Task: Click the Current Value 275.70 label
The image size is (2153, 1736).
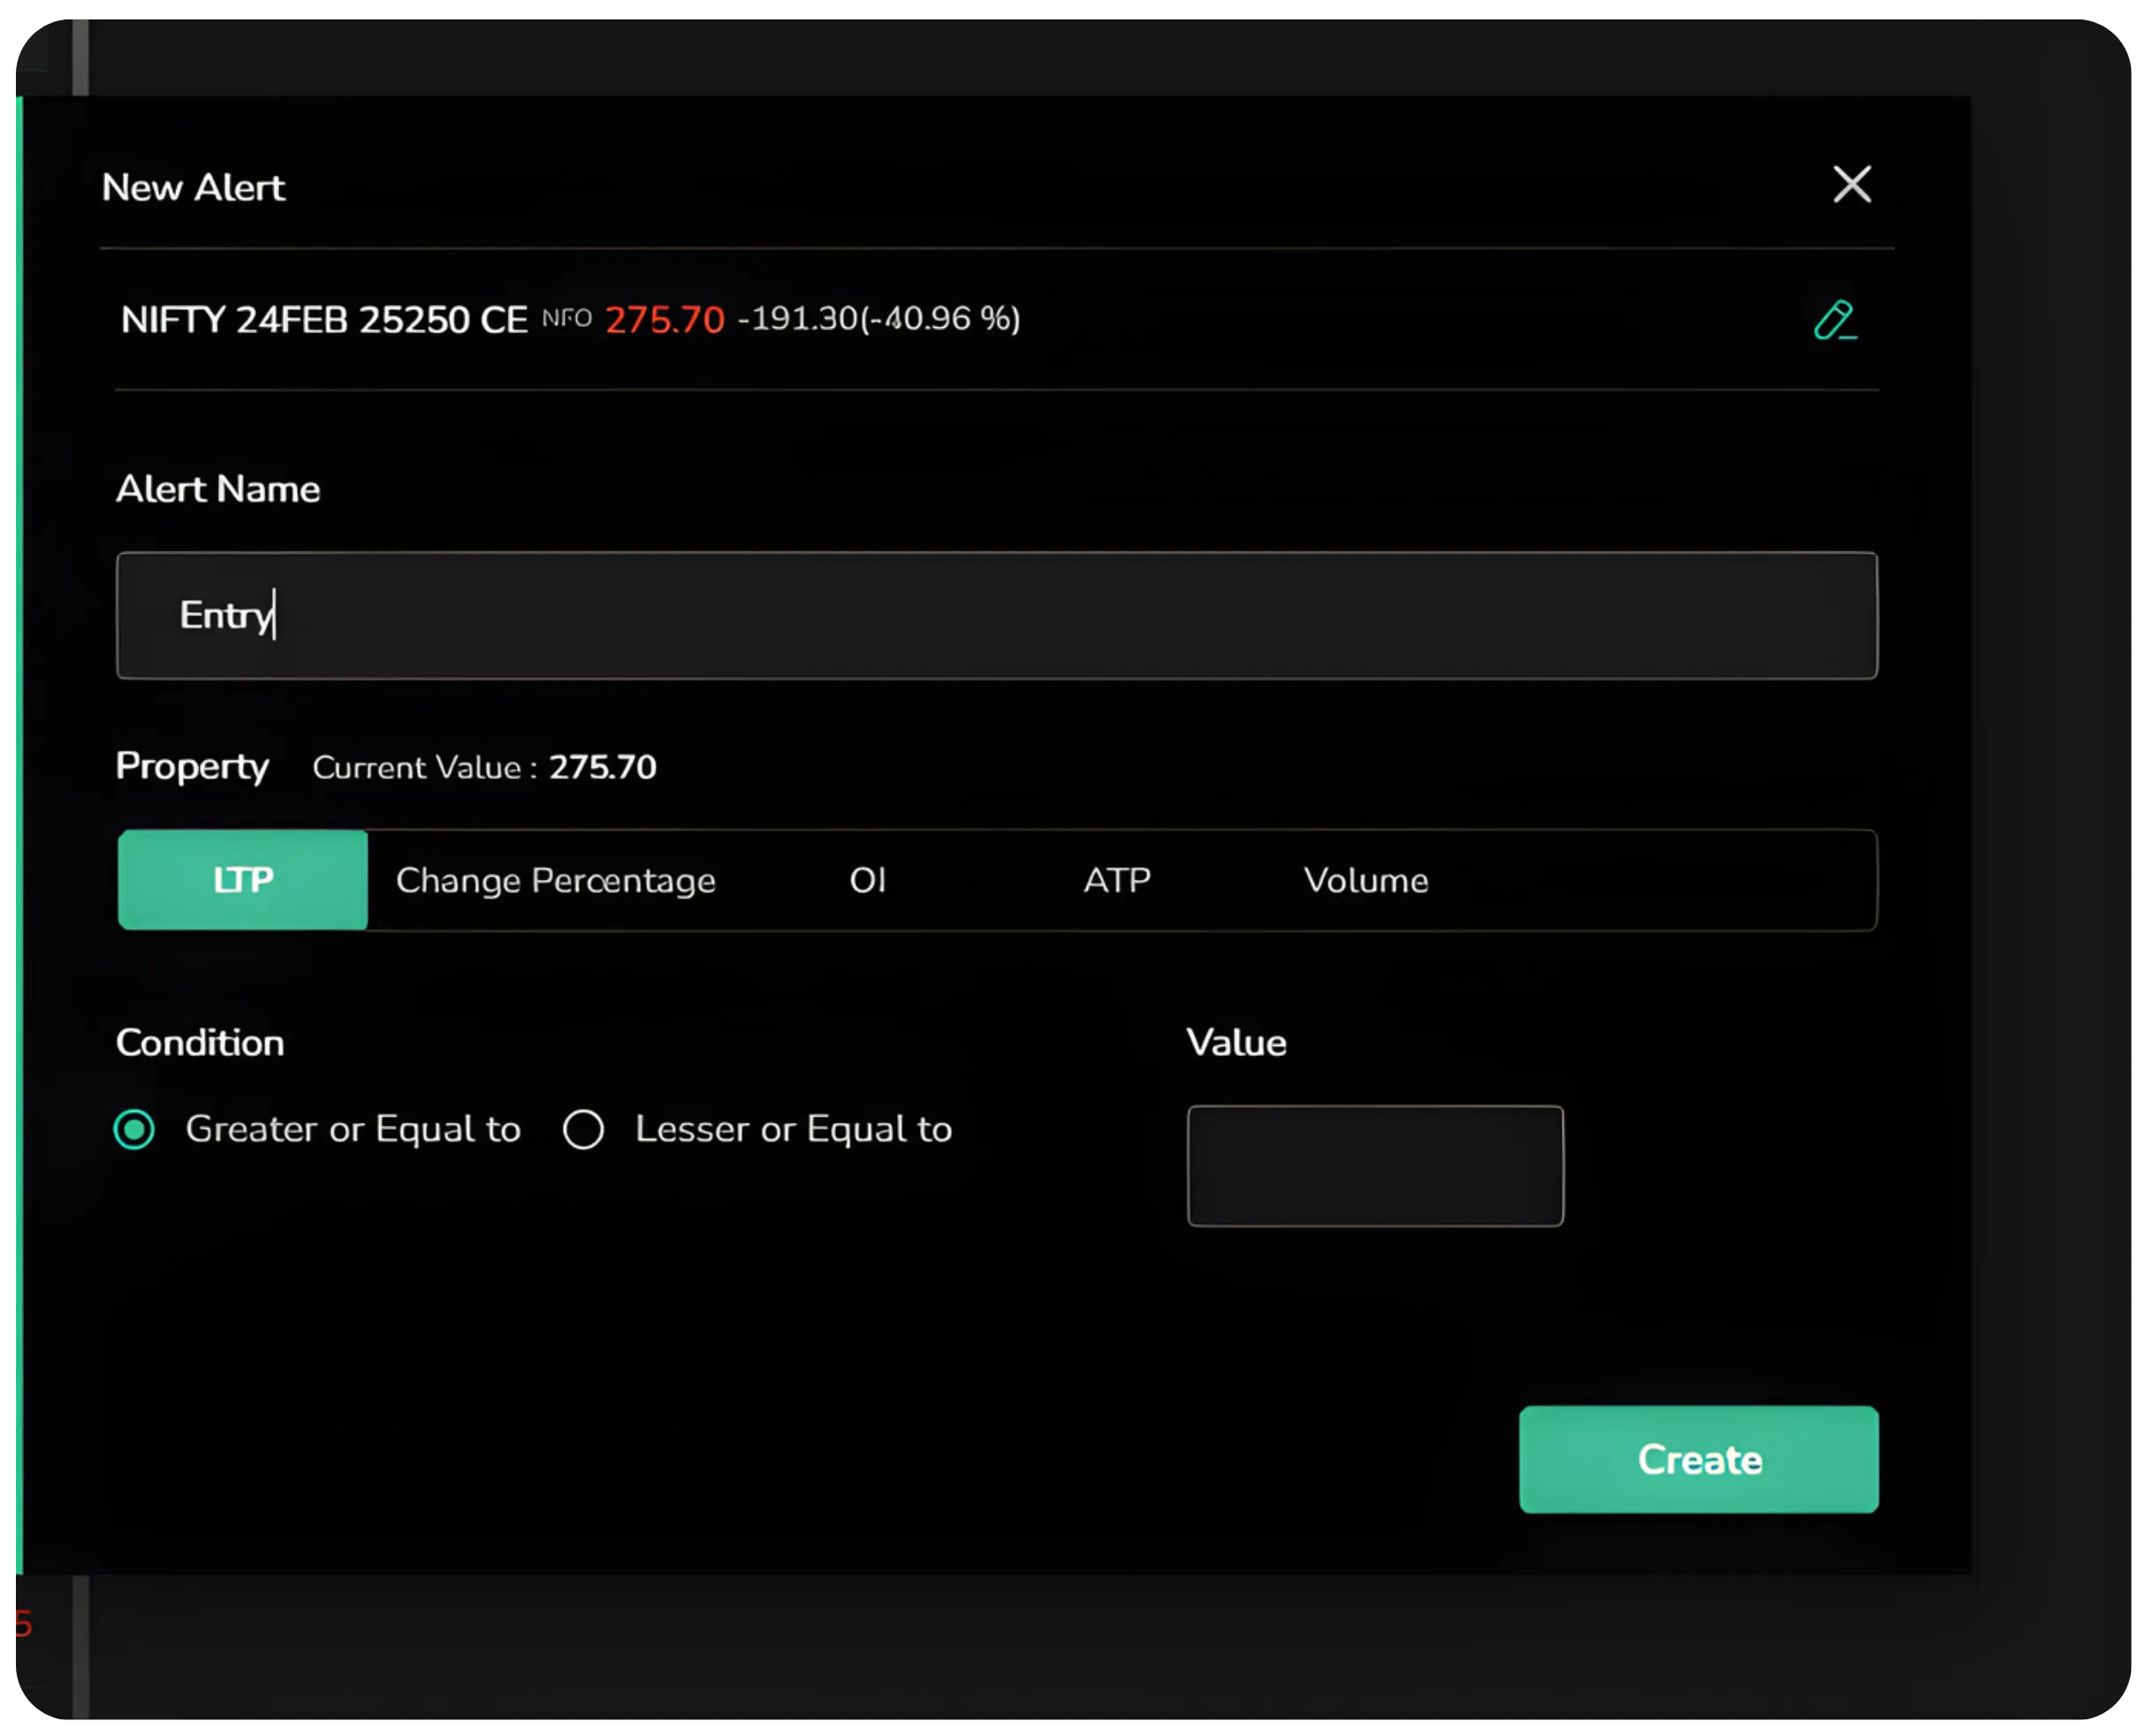Action: tap(602, 767)
